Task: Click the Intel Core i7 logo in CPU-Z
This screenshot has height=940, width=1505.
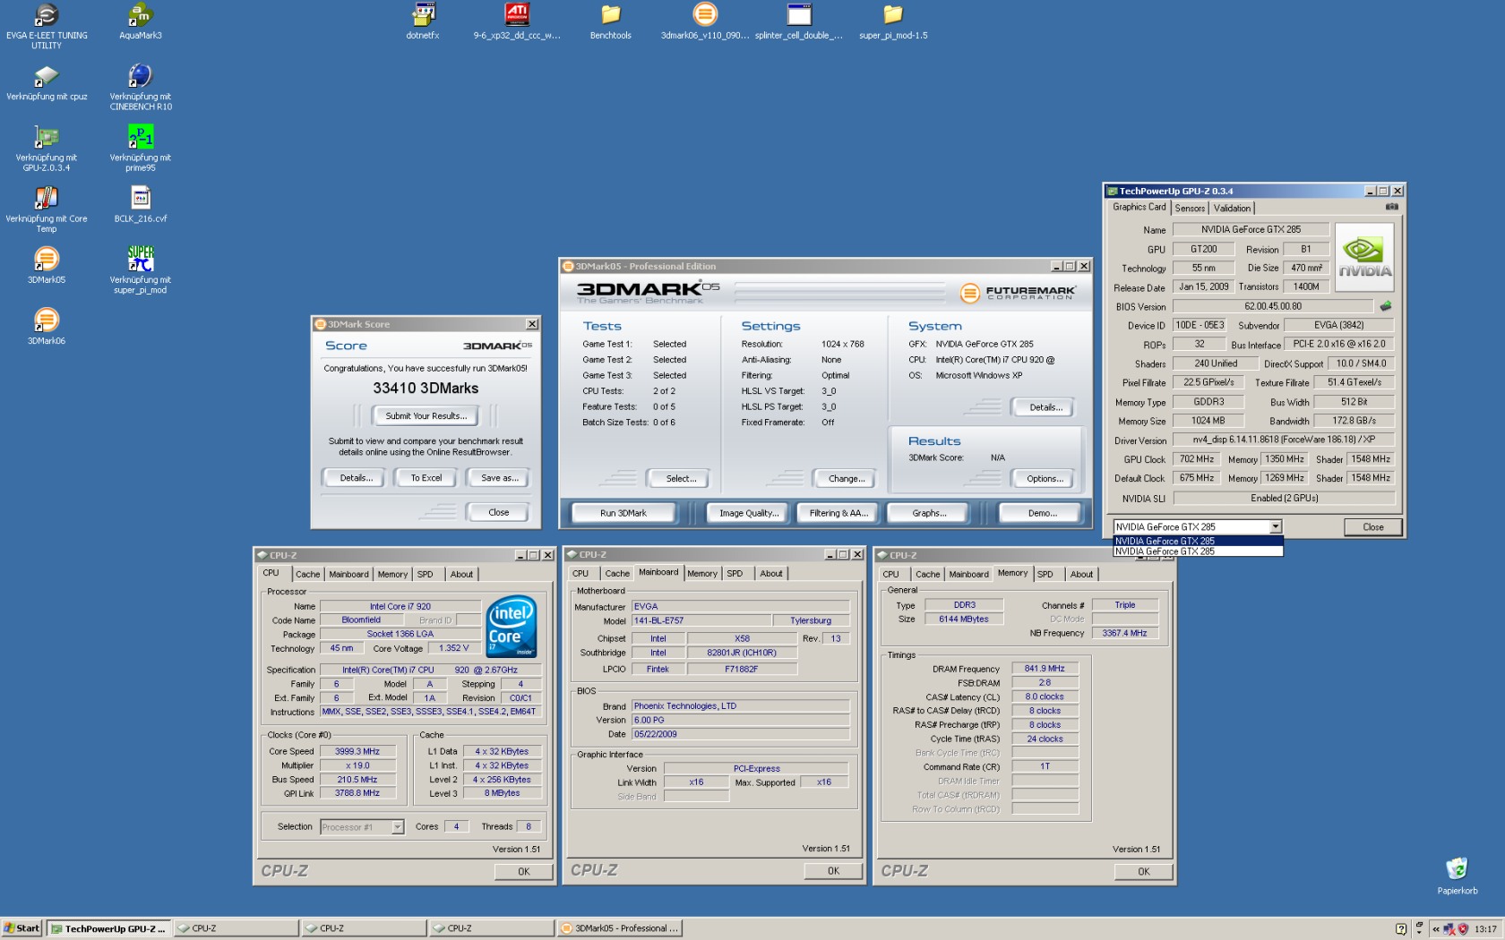Action: 512,627
